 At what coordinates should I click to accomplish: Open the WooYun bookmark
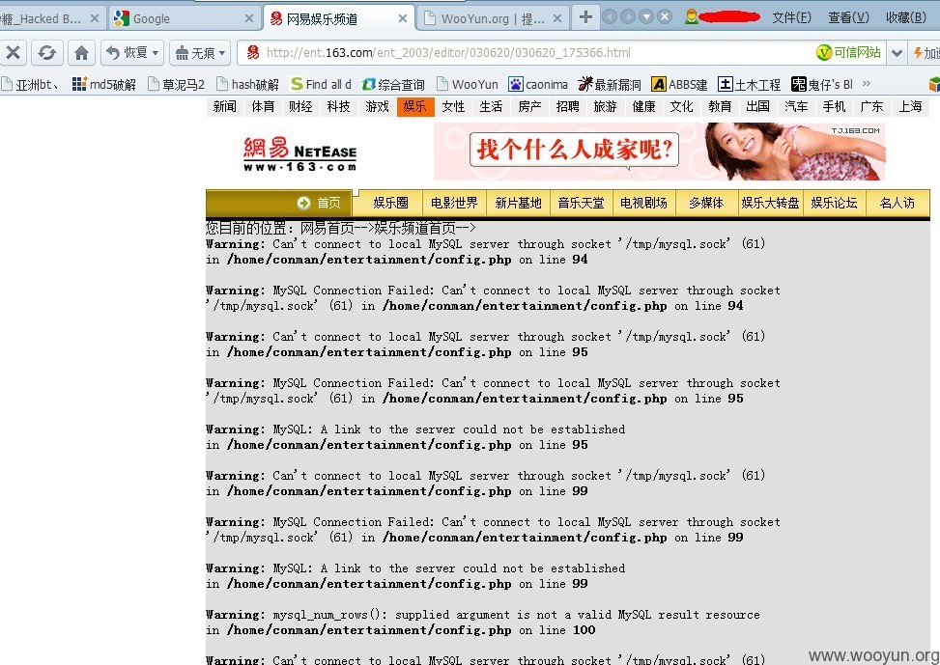coord(468,85)
